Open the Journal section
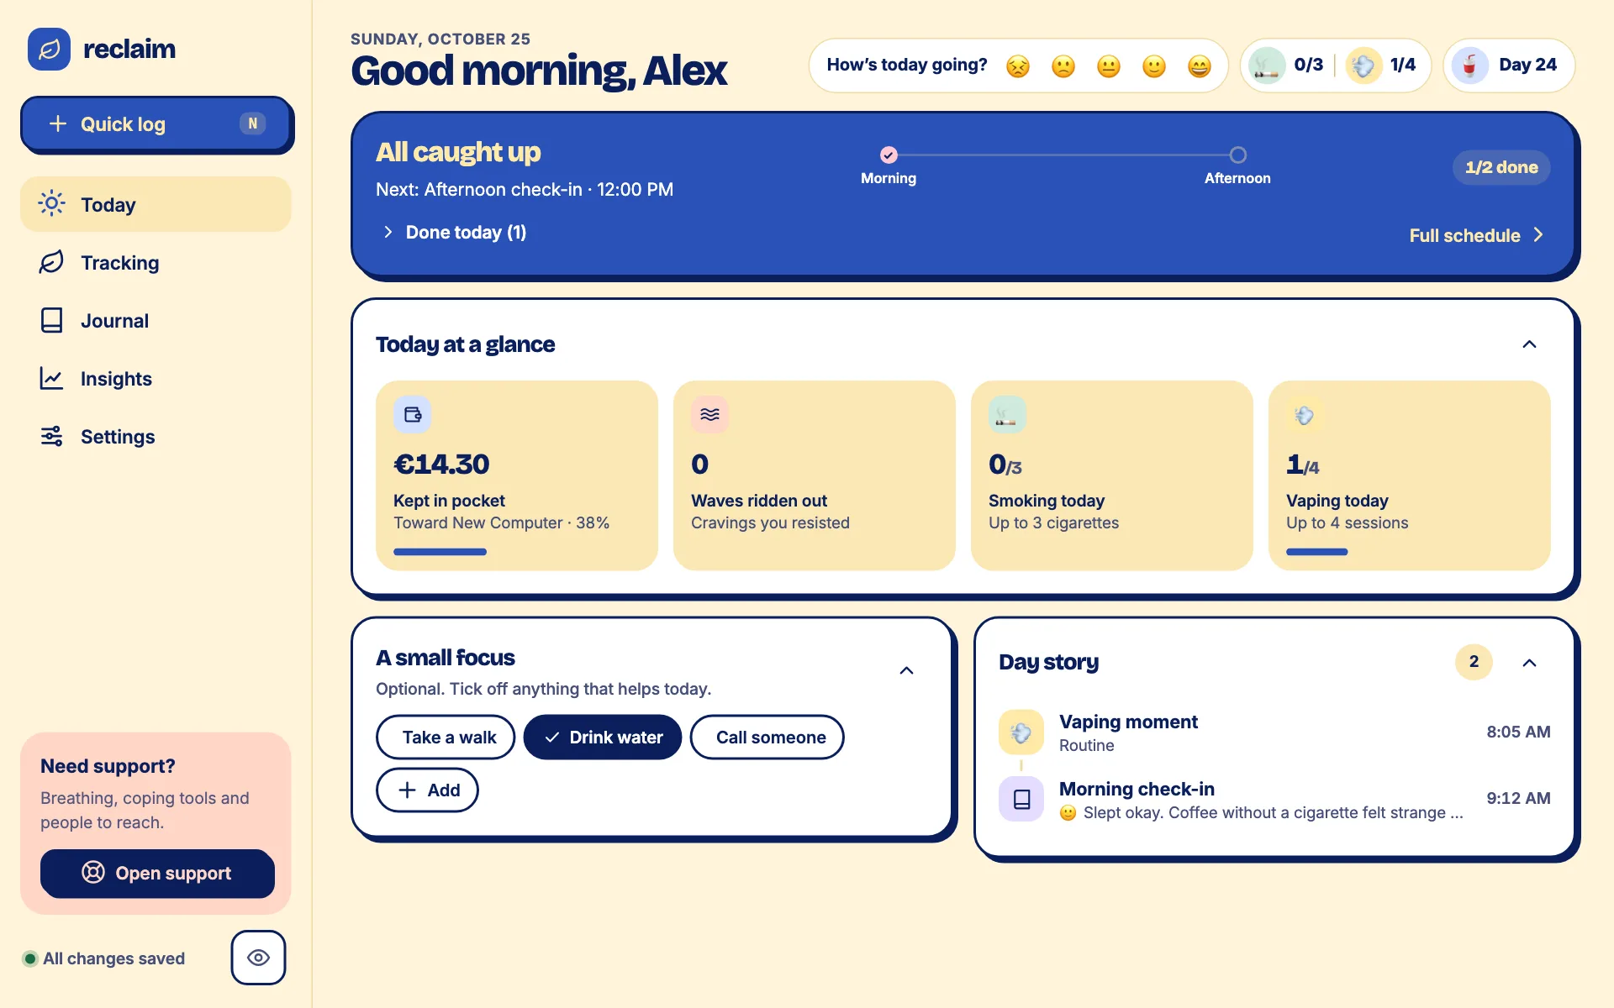 pos(156,321)
